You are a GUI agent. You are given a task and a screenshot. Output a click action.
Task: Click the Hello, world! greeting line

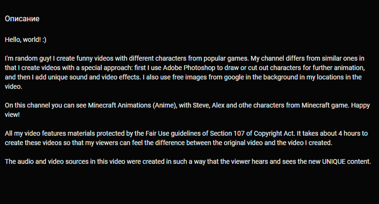(25, 40)
